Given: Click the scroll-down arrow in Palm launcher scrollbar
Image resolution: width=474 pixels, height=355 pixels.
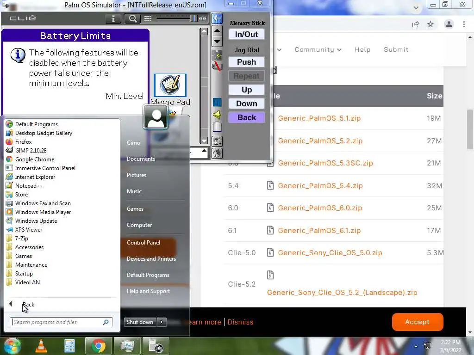Looking at the screenshot, I should 204,141.
